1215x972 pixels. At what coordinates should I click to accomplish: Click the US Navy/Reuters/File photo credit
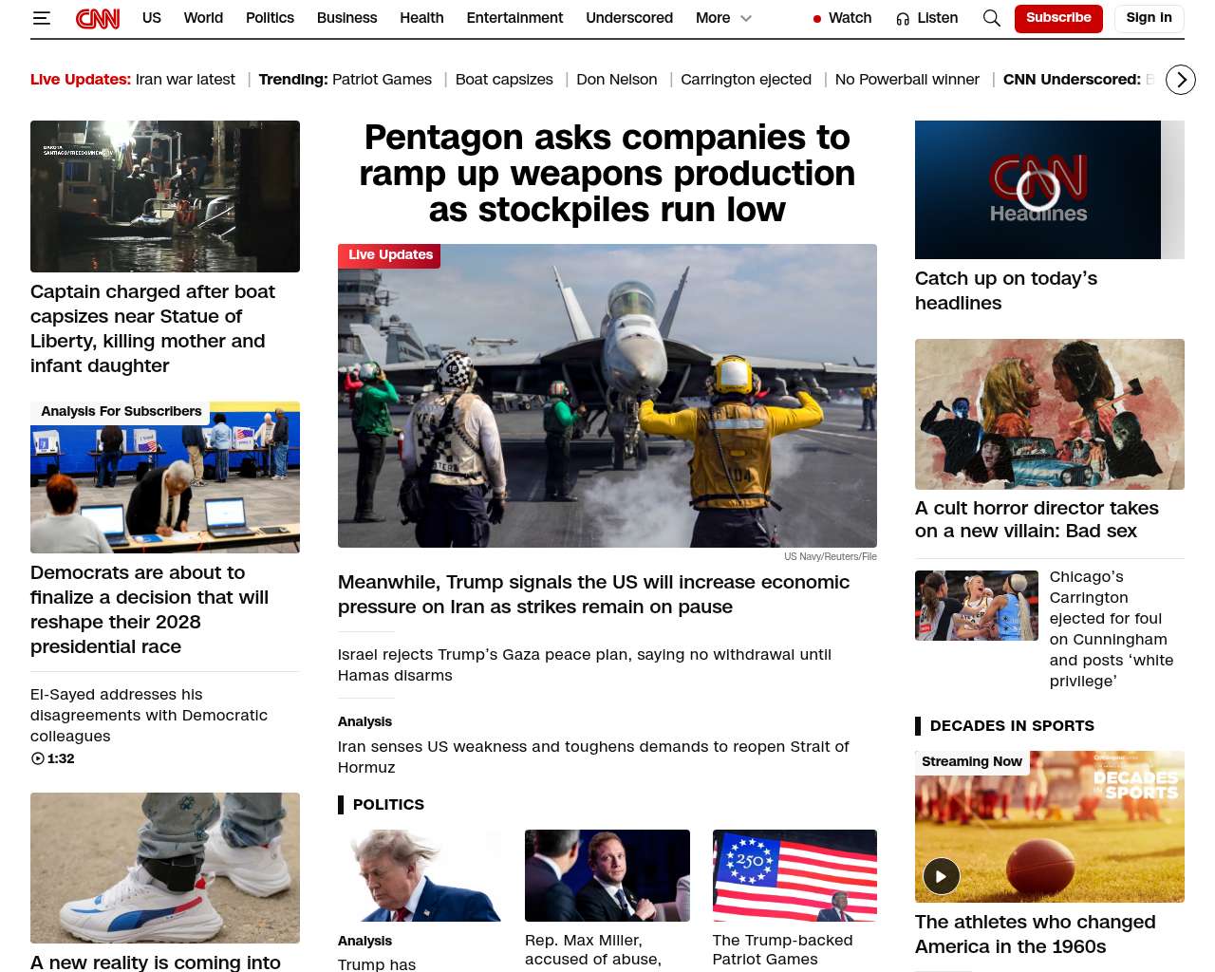click(831, 557)
